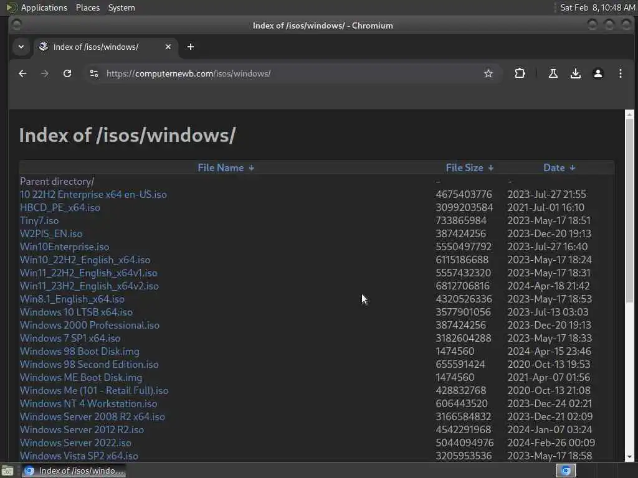
Task: Download Win8.1_English_x64.iso
Action: tap(72, 299)
